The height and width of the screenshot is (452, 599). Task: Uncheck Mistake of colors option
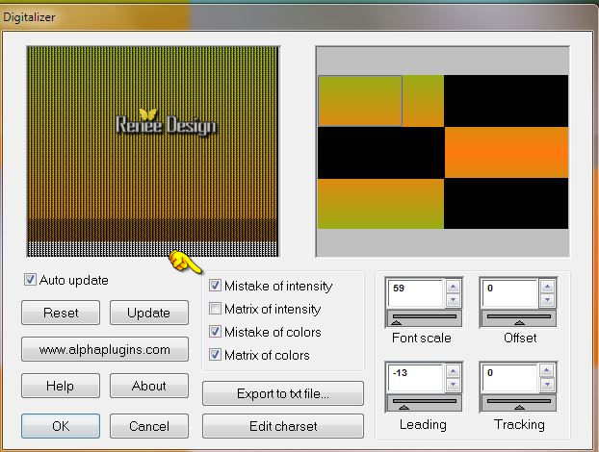215,332
